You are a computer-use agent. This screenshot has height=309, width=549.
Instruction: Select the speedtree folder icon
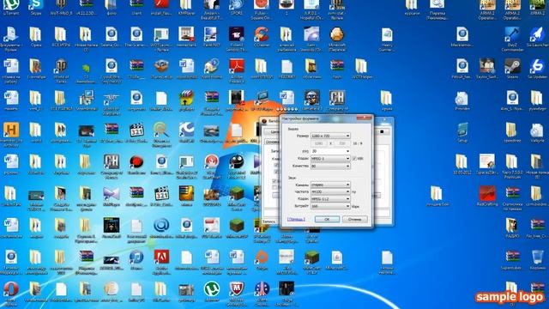point(511,133)
